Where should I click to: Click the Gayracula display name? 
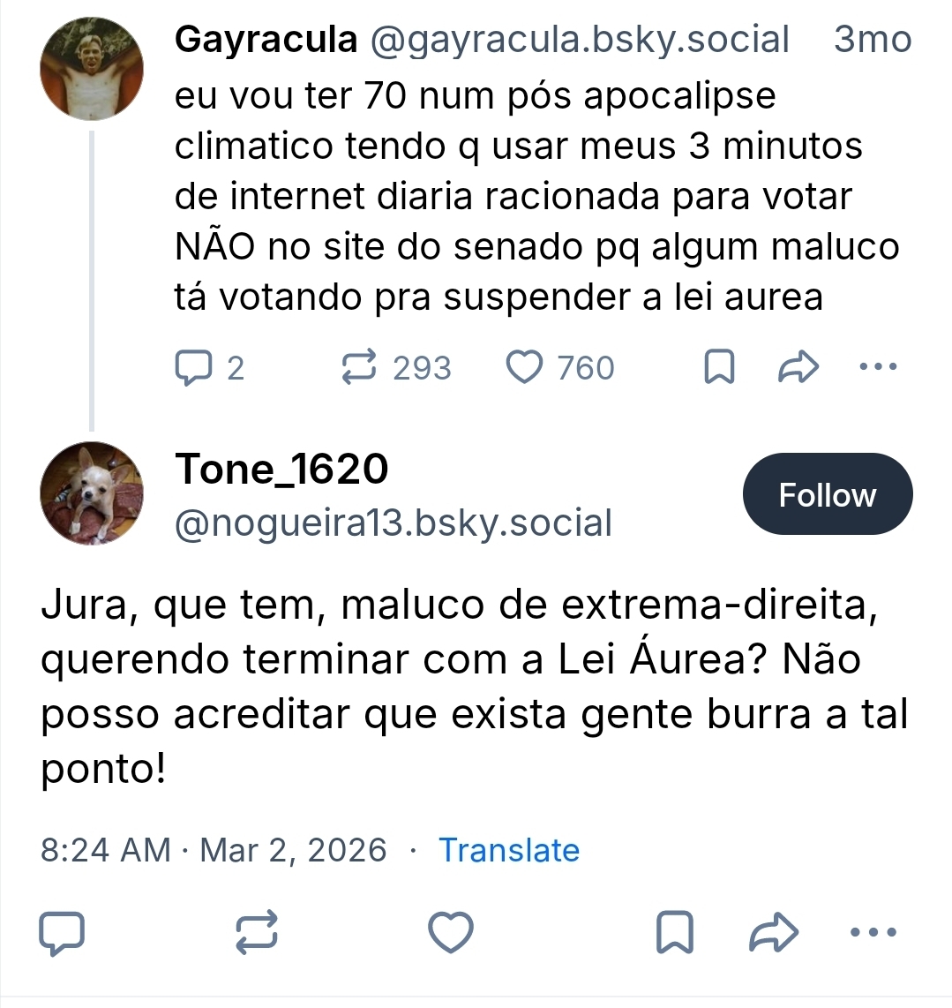pos(266,40)
